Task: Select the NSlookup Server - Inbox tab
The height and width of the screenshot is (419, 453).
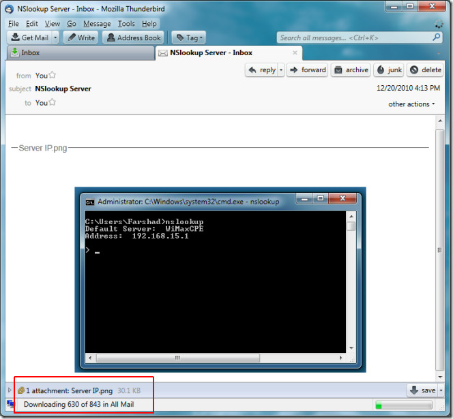Action: pyautogui.click(x=229, y=53)
